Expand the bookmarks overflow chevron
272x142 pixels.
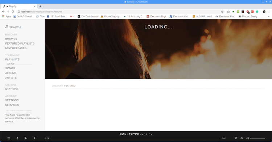269,16
